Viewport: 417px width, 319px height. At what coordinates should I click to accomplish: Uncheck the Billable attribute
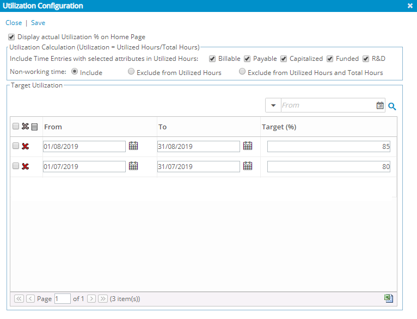point(212,59)
